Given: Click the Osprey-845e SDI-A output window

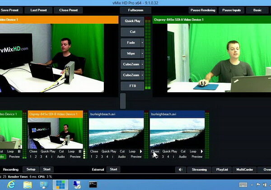Looking at the screenshot, I should pyautogui.click(x=219, y=58).
